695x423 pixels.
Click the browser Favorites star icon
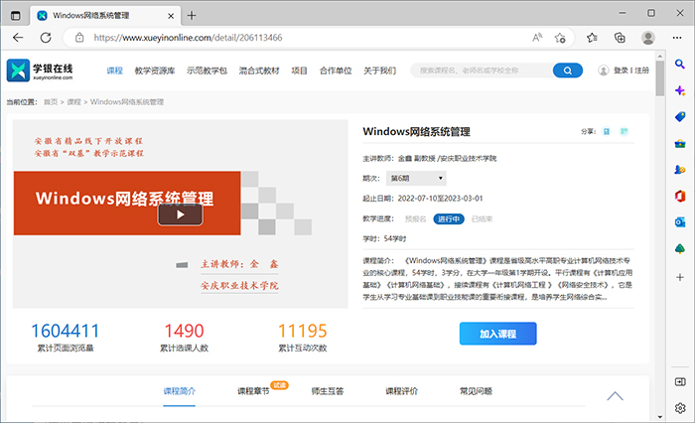592,38
